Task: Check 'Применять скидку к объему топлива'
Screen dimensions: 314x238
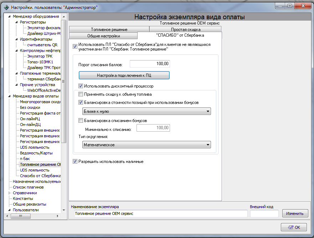Action: (x=81, y=94)
